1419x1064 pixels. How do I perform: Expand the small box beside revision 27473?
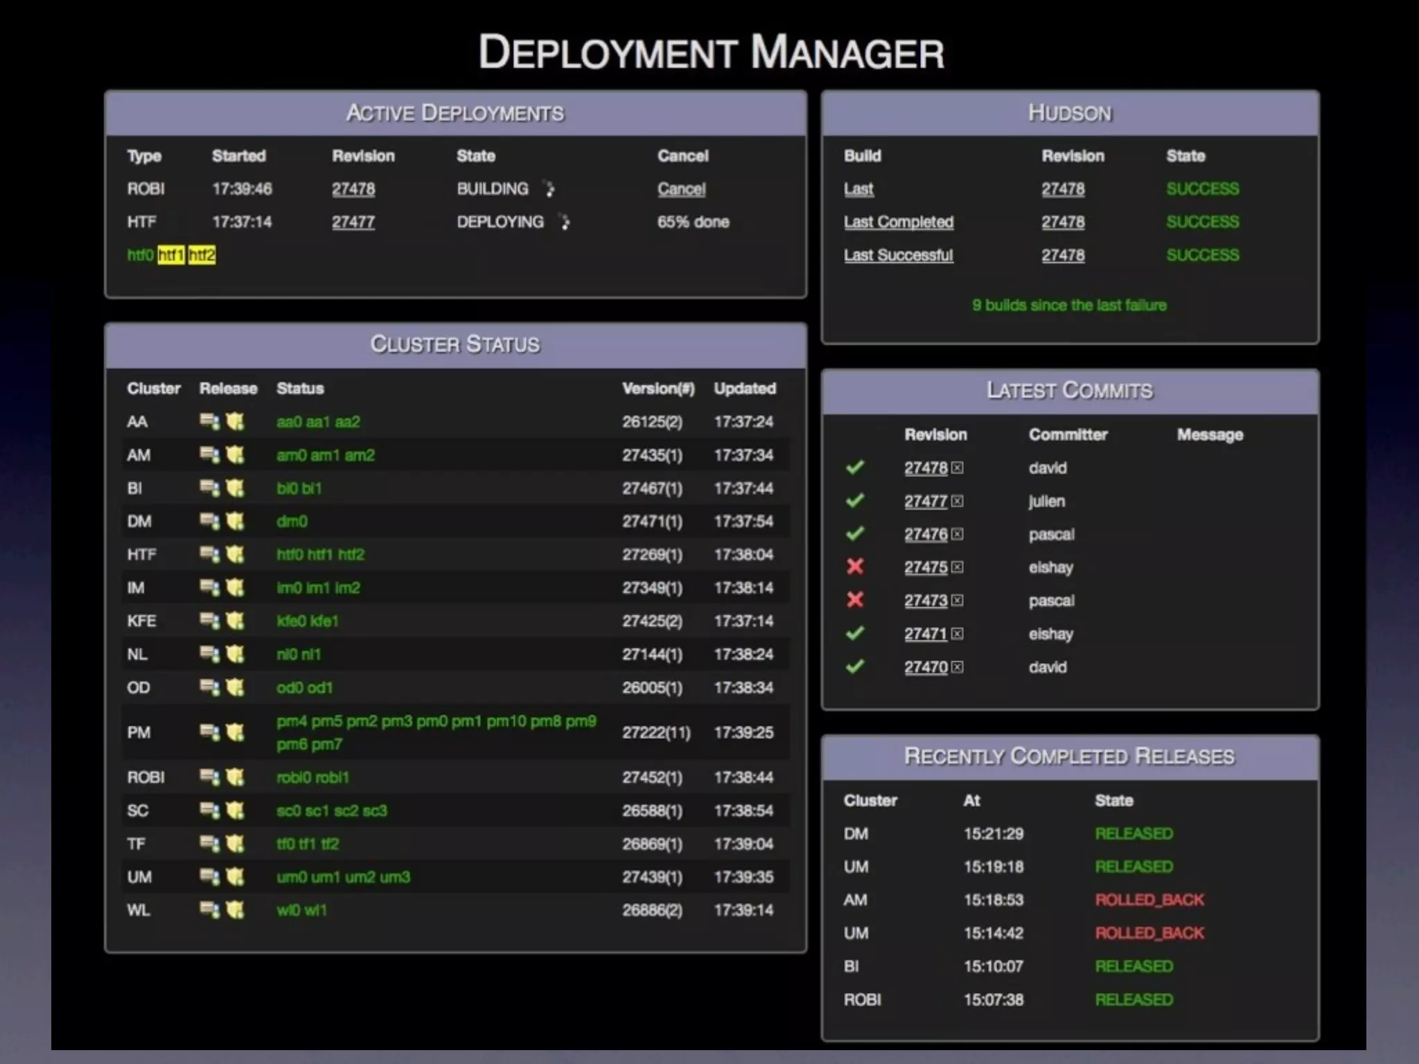pyautogui.click(x=958, y=601)
